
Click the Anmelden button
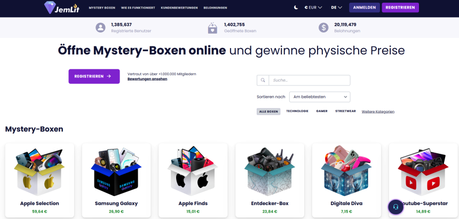tap(365, 7)
